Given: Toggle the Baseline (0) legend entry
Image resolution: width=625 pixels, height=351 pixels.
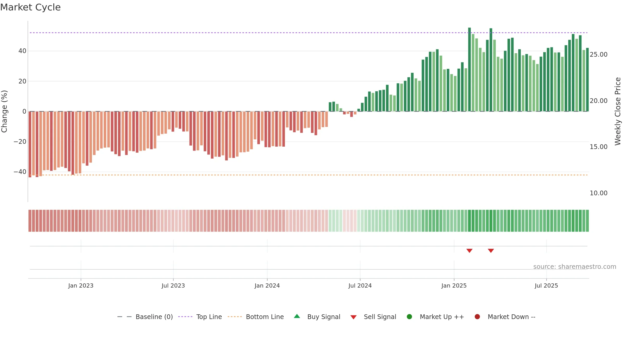Looking at the screenshot, I should (154, 317).
